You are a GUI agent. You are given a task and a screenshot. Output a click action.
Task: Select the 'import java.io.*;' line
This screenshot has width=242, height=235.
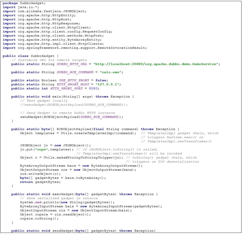21,7
